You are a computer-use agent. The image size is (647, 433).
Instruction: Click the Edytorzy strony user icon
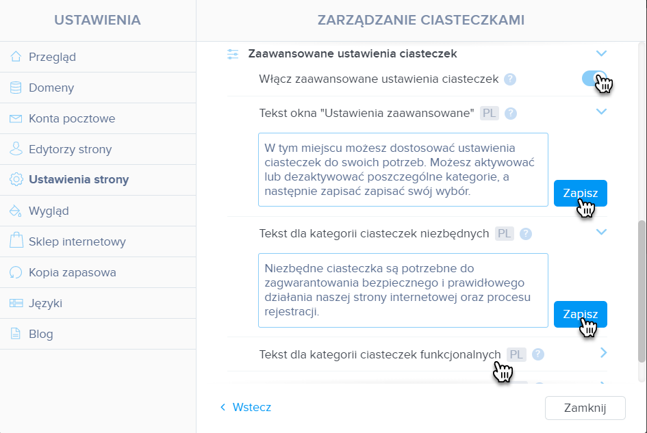point(16,149)
